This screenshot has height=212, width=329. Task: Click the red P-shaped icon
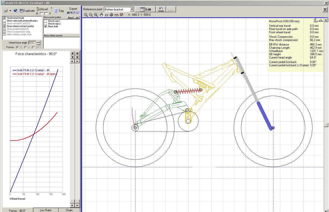click(x=121, y=15)
